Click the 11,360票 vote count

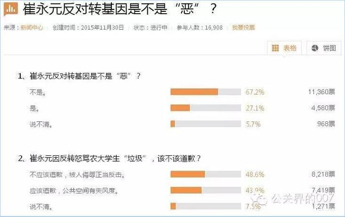[x=321, y=92]
